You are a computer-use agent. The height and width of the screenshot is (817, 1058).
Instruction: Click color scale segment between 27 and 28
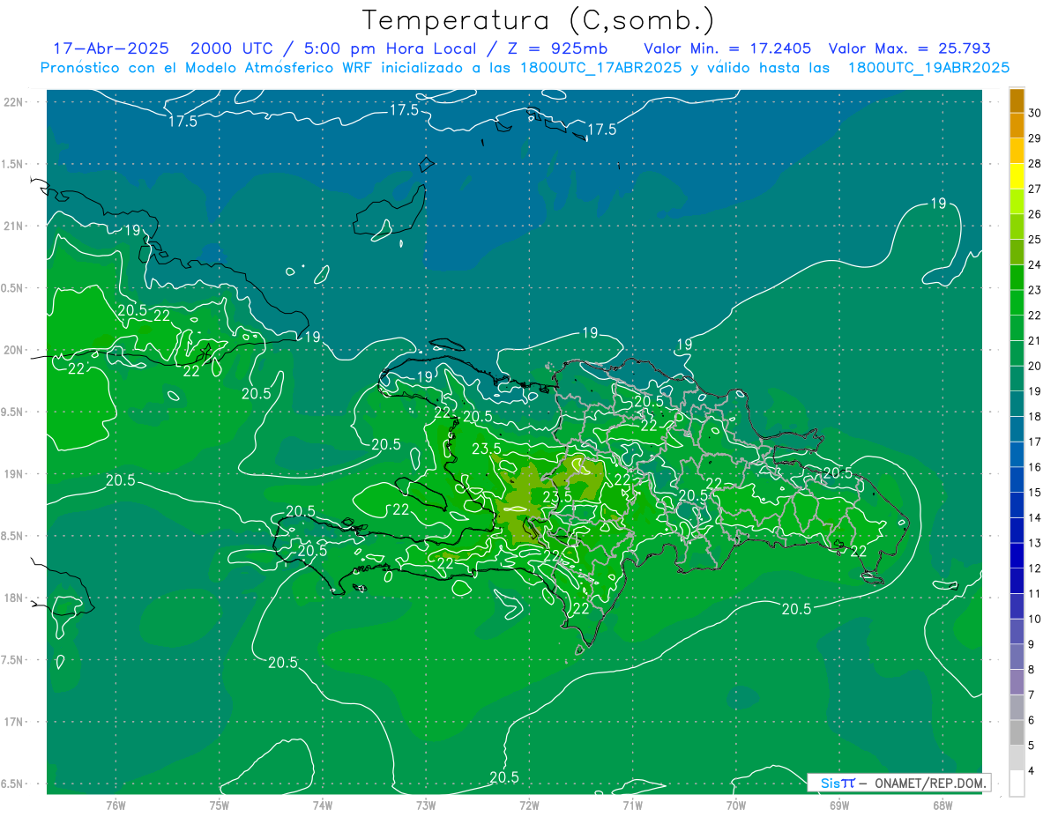pos(1017,176)
